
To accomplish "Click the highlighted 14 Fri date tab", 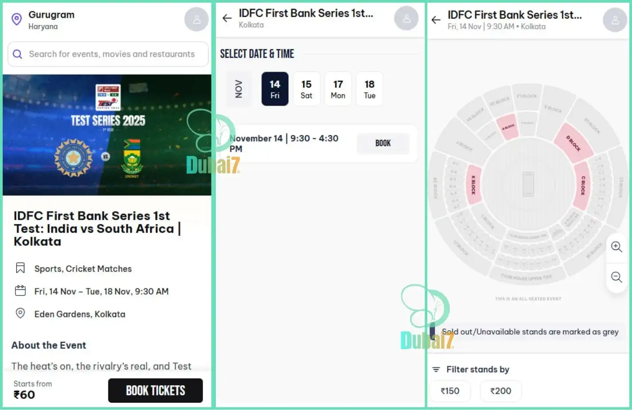I will pos(275,88).
